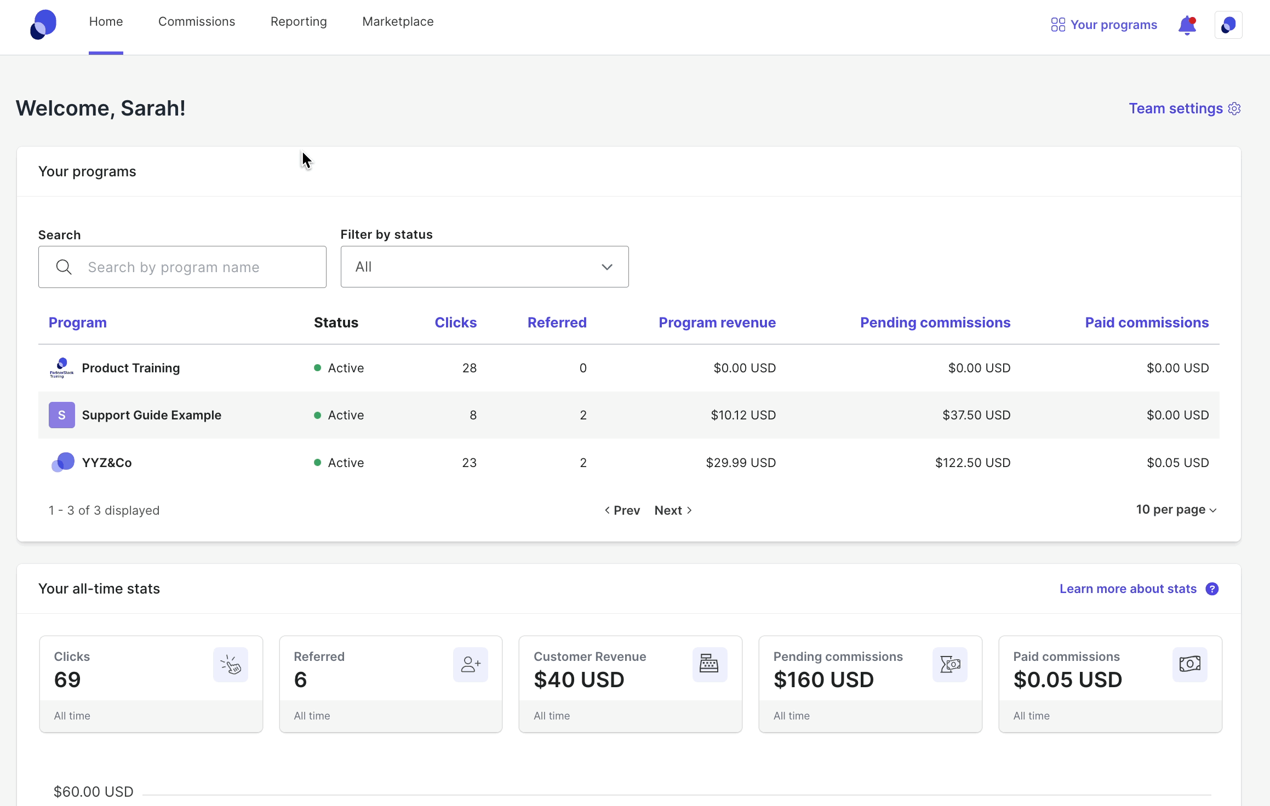Sort by the Program column header
Viewport: 1270px width, 806px height.
click(x=78, y=323)
